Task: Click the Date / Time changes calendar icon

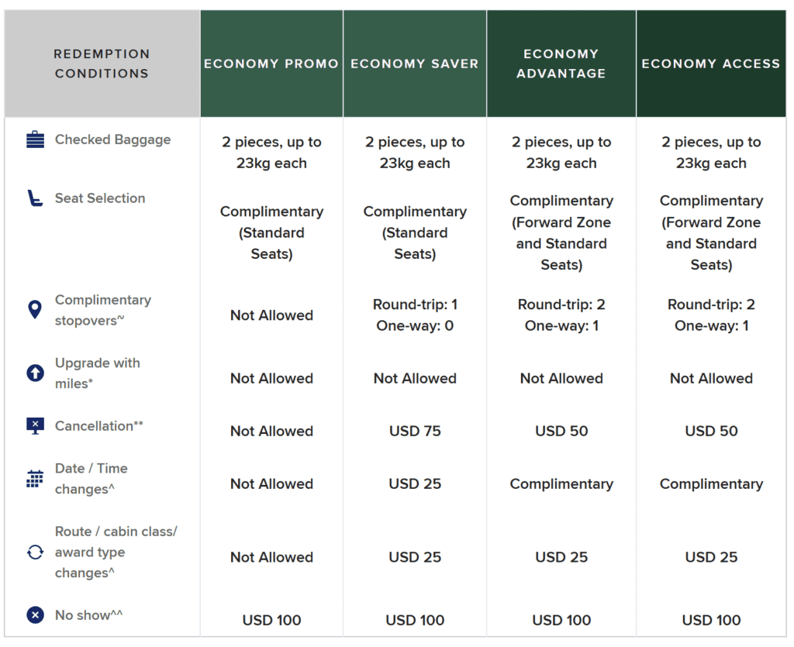Action: [35, 479]
